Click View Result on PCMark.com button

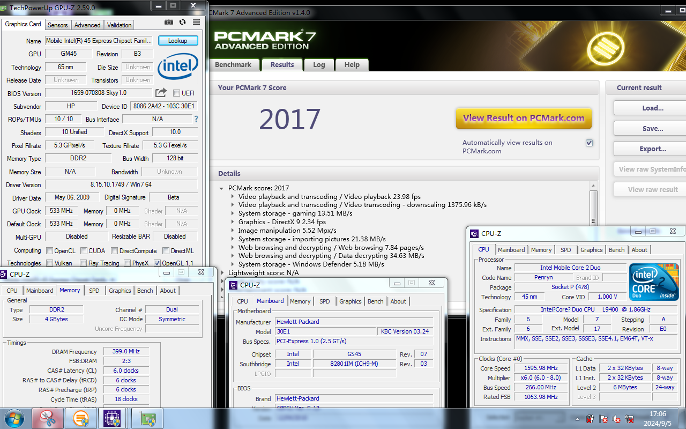524,119
